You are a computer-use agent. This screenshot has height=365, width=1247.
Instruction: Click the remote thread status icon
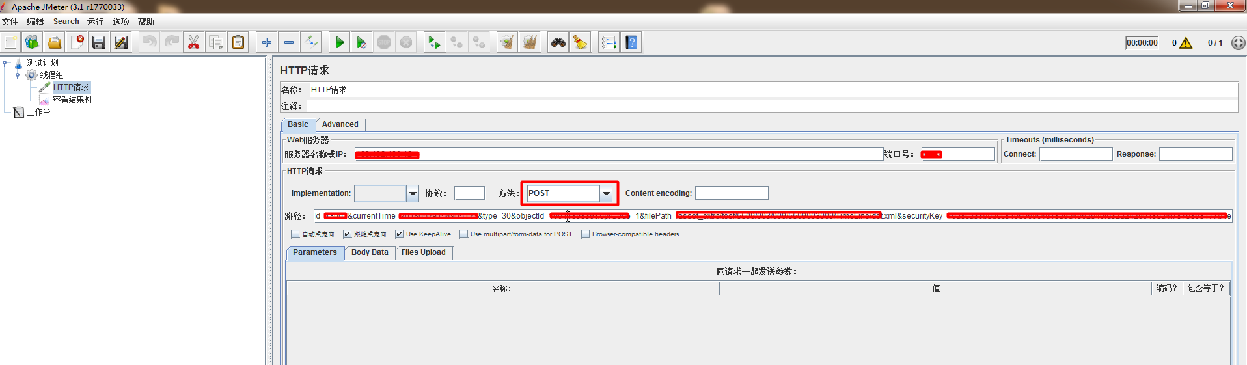click(1239, 43)
